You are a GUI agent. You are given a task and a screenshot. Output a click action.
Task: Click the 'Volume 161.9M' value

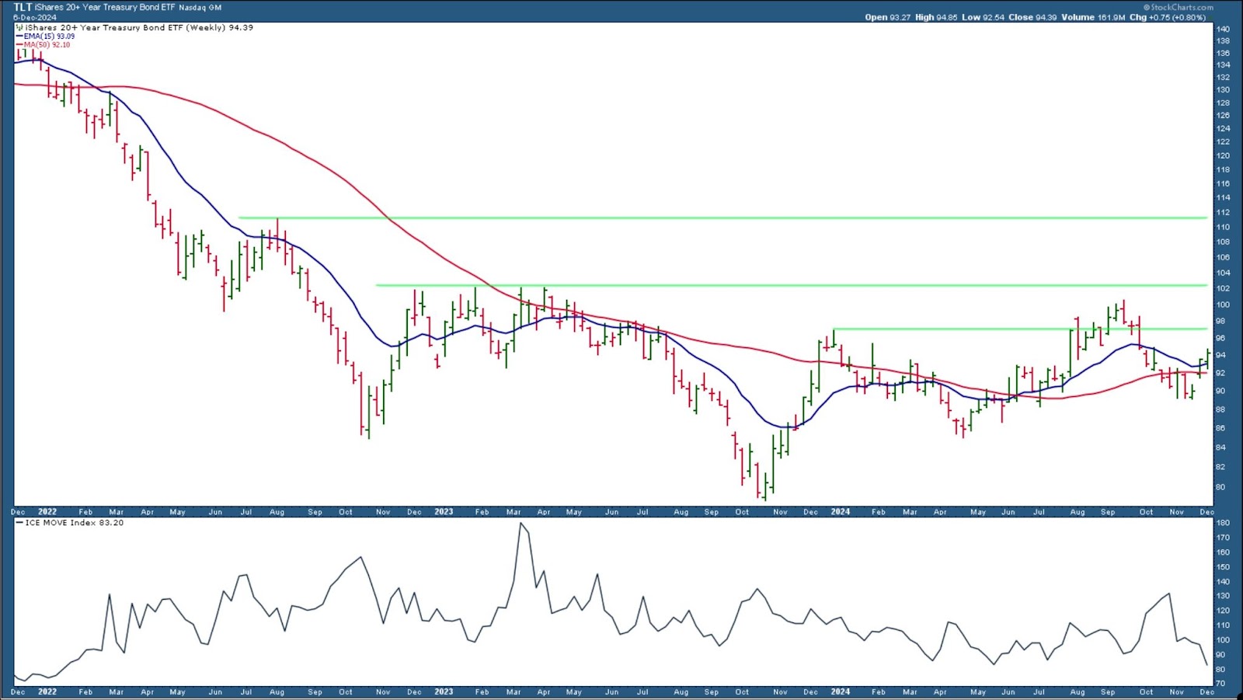pyautogui.click(x=1092, y=17)
